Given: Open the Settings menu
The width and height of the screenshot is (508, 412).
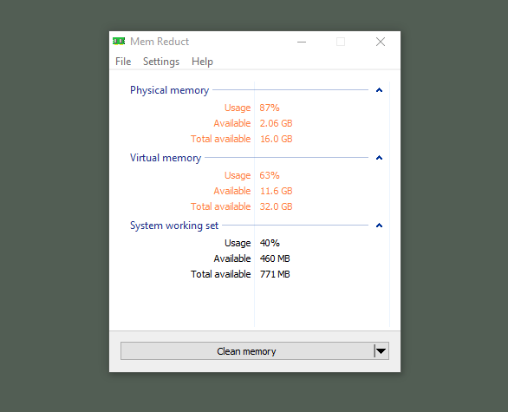Looking at the screenshot, I should point(161,62).
